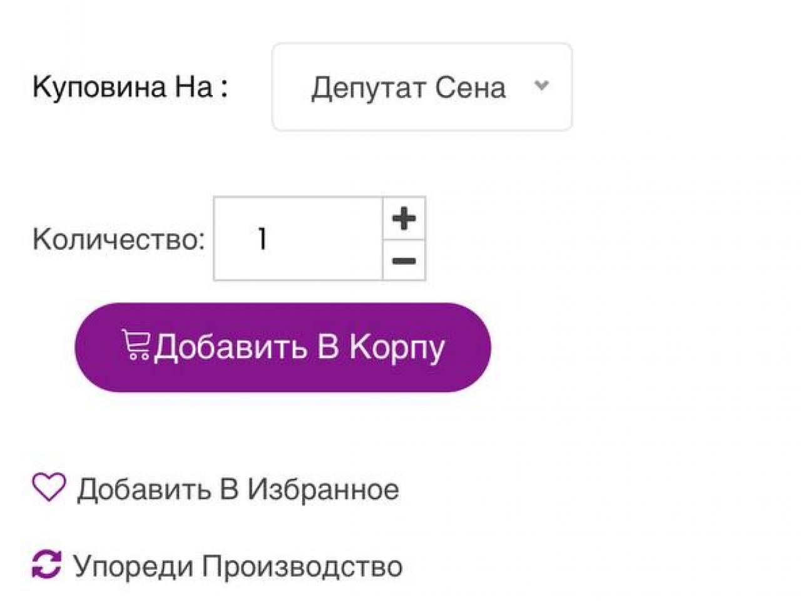Click the Куповина На label

coord(130,87)
